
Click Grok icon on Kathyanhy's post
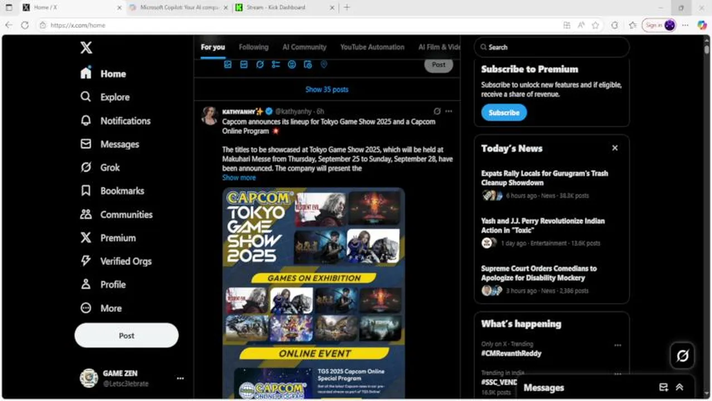pyautogui.click(x=437, y=111)
